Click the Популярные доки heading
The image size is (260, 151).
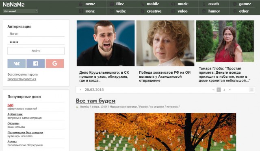pyautogui.click(x=24, y=97)
